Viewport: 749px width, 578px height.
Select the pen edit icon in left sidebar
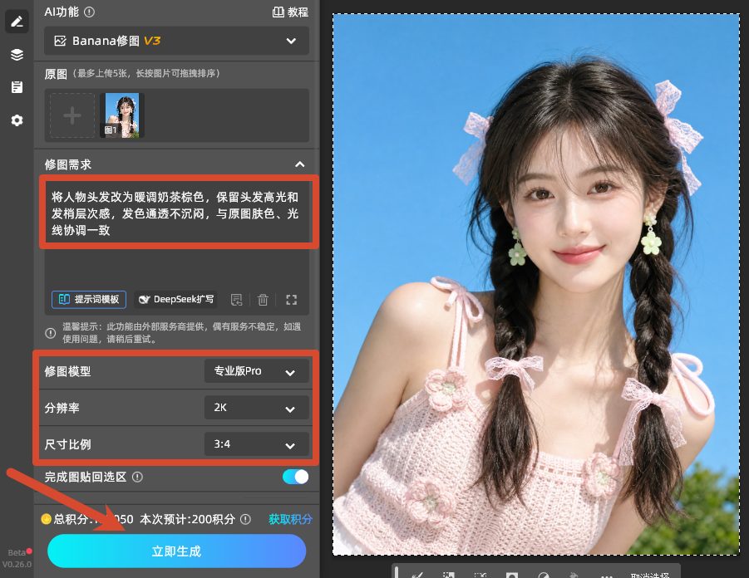pos(17,22)
